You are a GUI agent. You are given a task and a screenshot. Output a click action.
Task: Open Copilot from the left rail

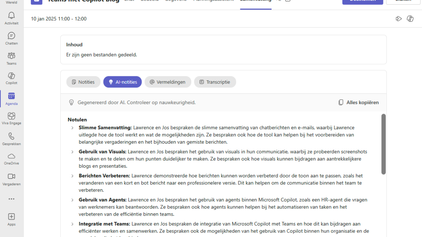point(11,78)
